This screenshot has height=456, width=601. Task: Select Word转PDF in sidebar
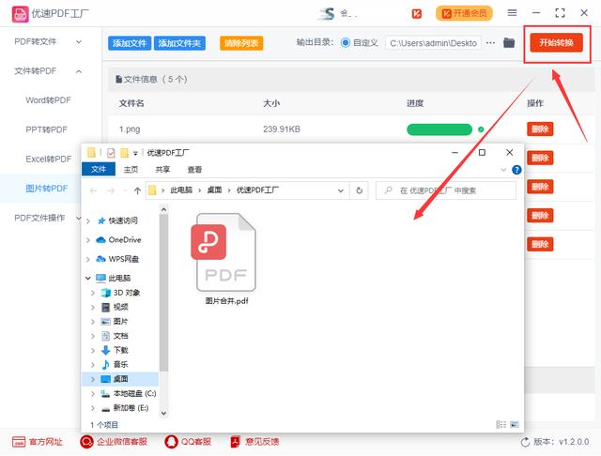(x=48, y=100)
